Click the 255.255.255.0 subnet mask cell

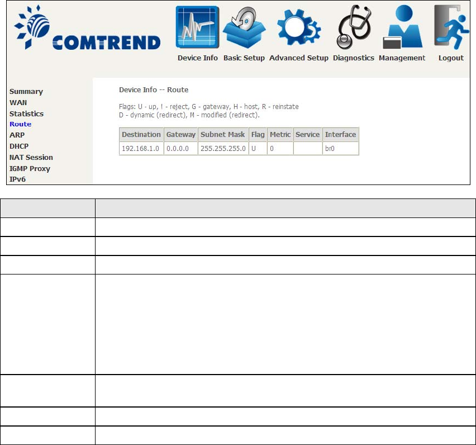[x=223, y=149]
